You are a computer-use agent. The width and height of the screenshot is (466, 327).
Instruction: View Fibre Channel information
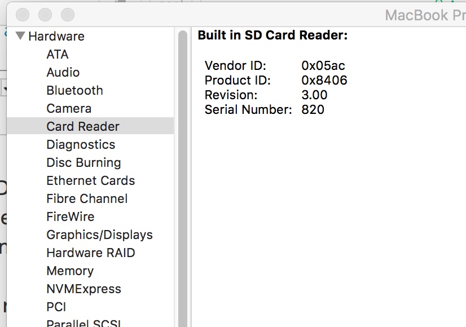pyautogui.click(x=87, y=198)
